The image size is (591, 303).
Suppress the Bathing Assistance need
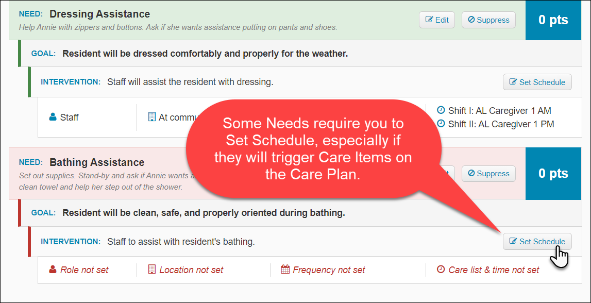point(488,174)
